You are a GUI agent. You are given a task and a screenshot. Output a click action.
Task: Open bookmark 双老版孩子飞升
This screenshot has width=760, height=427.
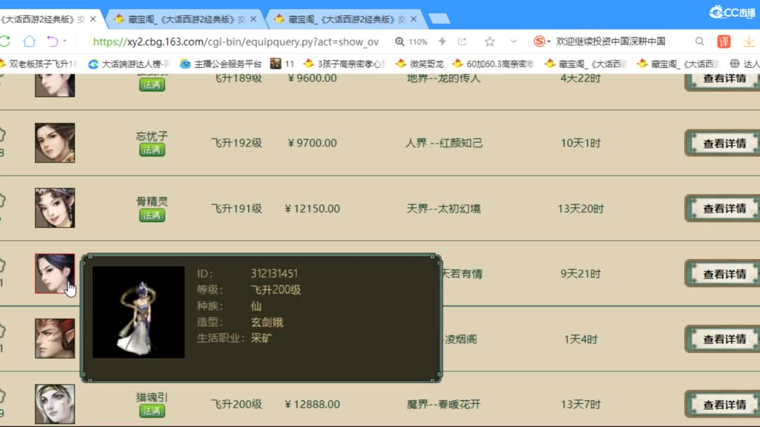click(39, 63)
